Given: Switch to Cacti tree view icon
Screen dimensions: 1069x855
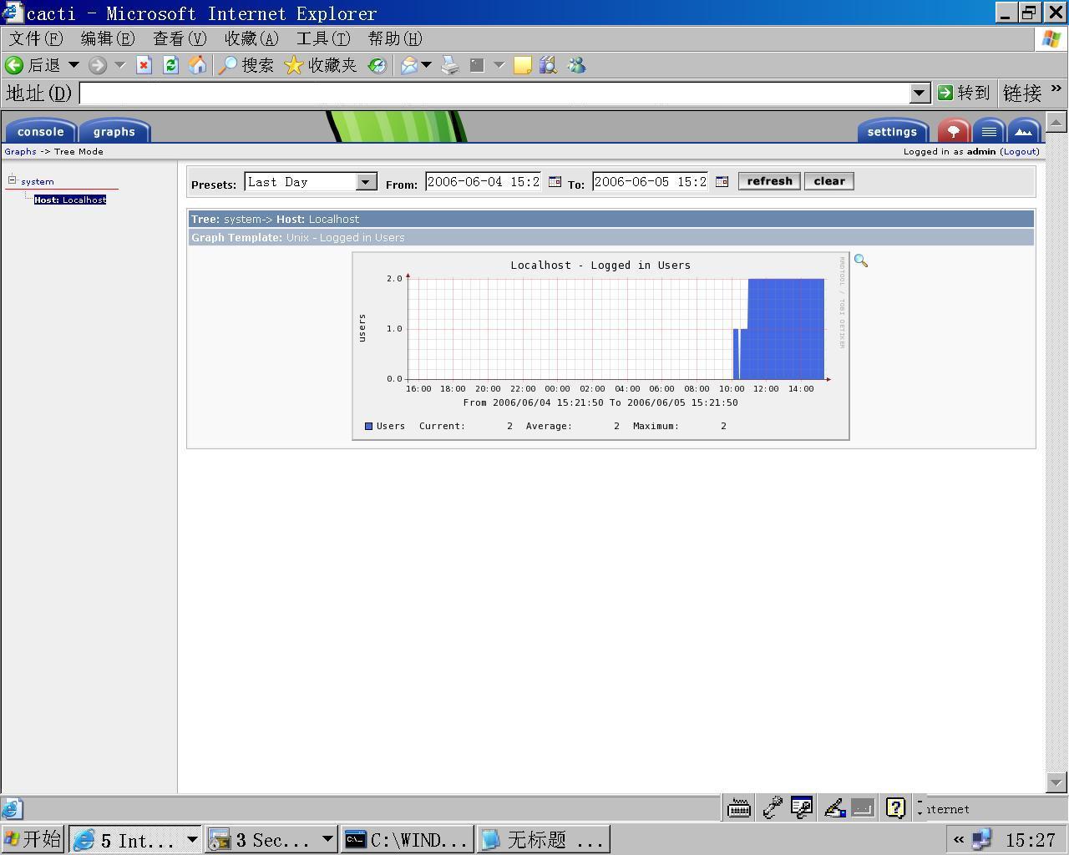Looking at the screenshot, I should [x=953, y=131].
